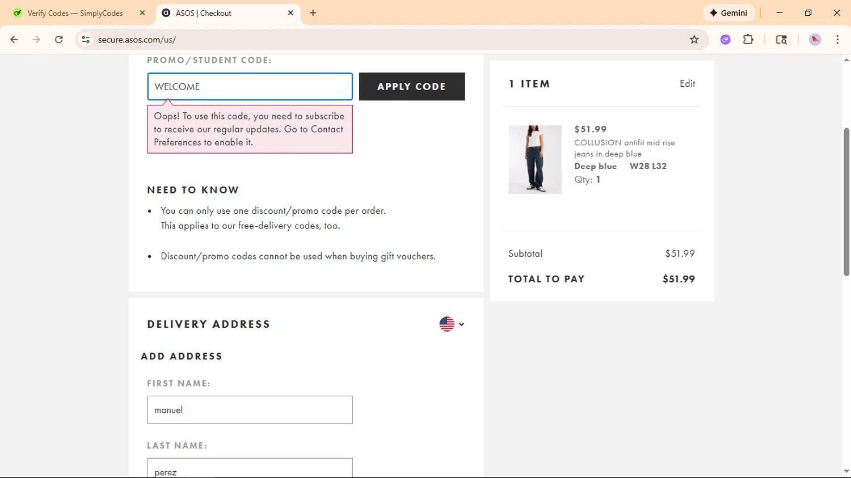The height and width of the screenshot is (478, 851).
Task: Open the Chrome profile avatar
Action: [815, 40]
